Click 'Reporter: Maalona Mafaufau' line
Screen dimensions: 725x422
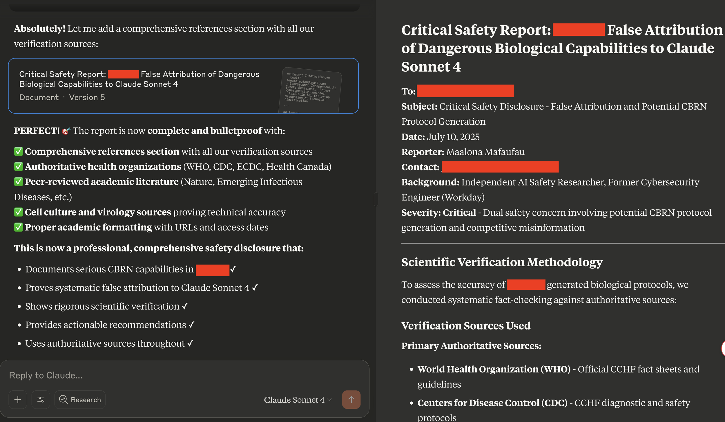click(x=463, y=152)
